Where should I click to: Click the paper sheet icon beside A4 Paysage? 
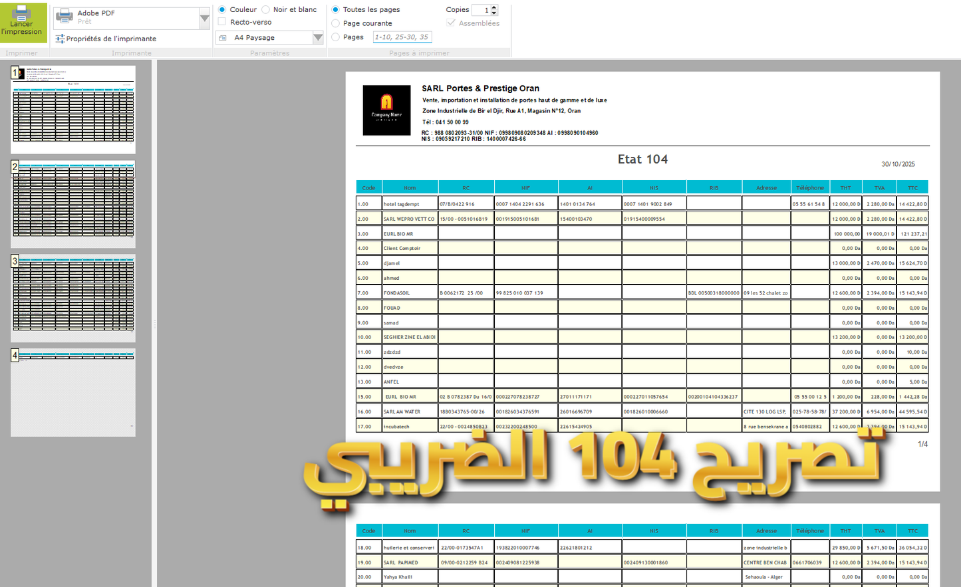pyautogui.click(x=223, y=38)
